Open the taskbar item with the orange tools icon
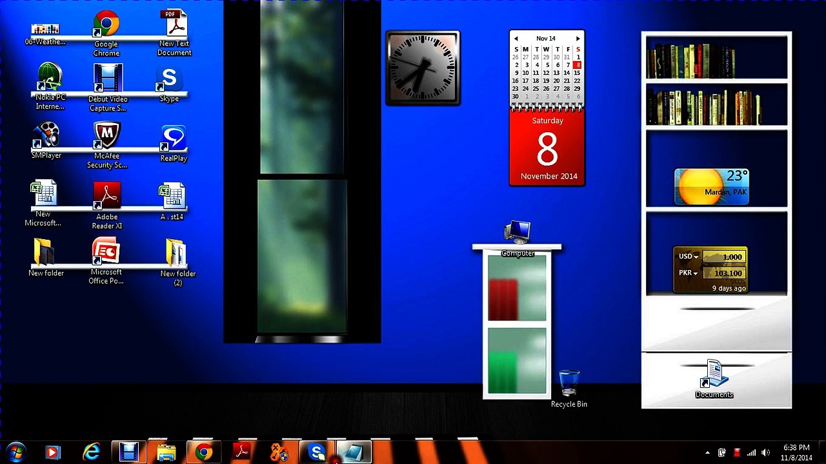 click(279, 452)
